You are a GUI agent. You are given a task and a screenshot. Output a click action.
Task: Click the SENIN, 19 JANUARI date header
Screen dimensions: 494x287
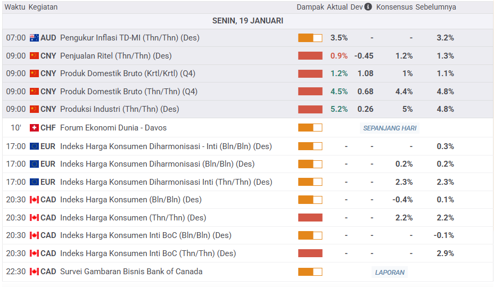click(x=248, y=21)
